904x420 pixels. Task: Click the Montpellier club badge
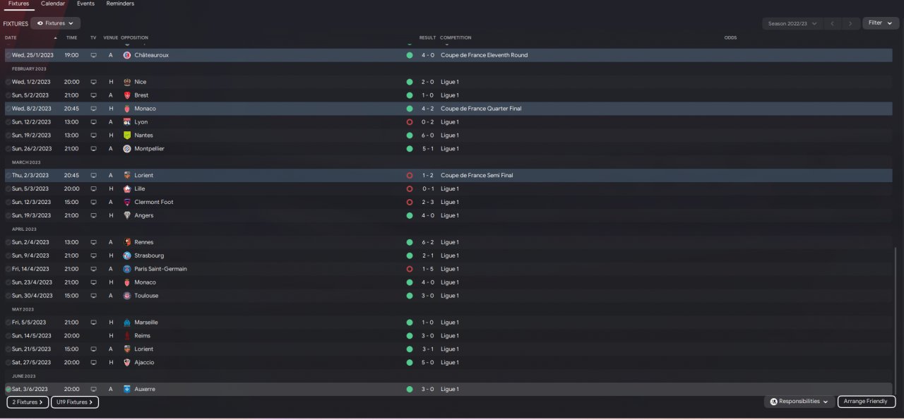coord(127,149)
